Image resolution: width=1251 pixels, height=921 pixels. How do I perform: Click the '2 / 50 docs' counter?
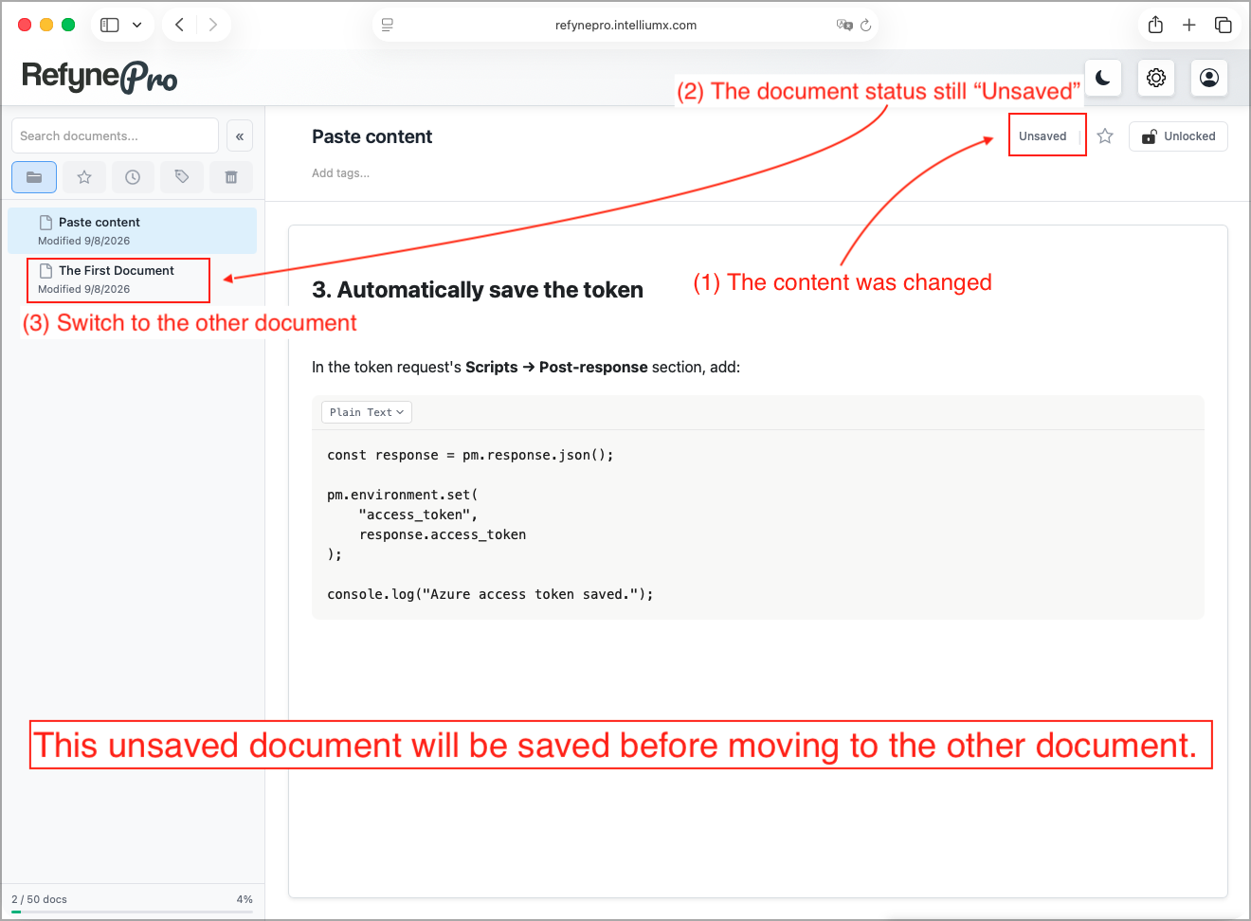click(x=39, y=899)
